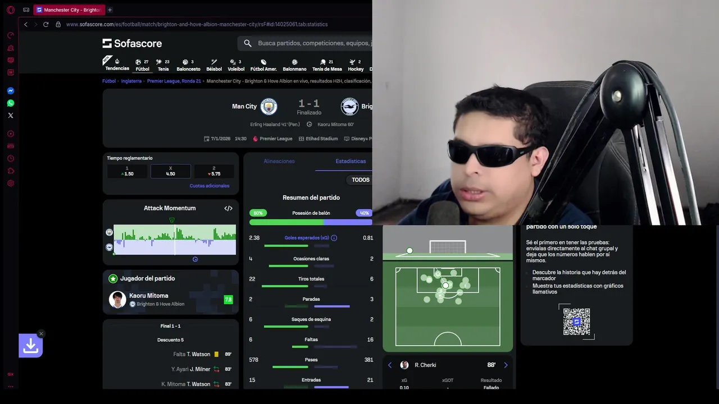Viewport: 719px width, 404px height.
Task: Follow the Inglaterra breadcrumb link
Action: coord(131,81)
